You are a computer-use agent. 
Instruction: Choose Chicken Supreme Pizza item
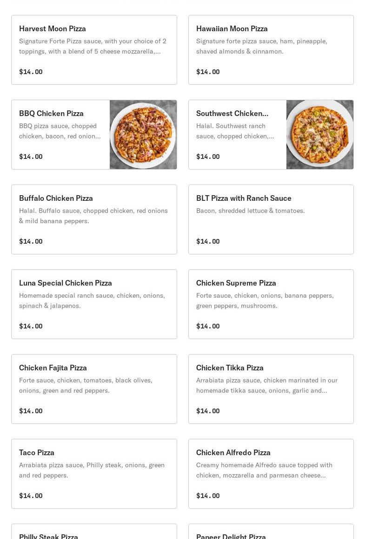[271, 304]
